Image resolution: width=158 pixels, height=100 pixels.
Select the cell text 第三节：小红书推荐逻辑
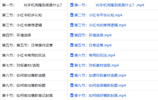tap(22, 25)
